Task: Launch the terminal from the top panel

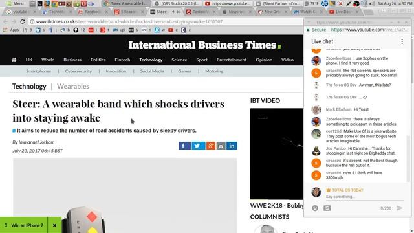Action: coord(40,4)
